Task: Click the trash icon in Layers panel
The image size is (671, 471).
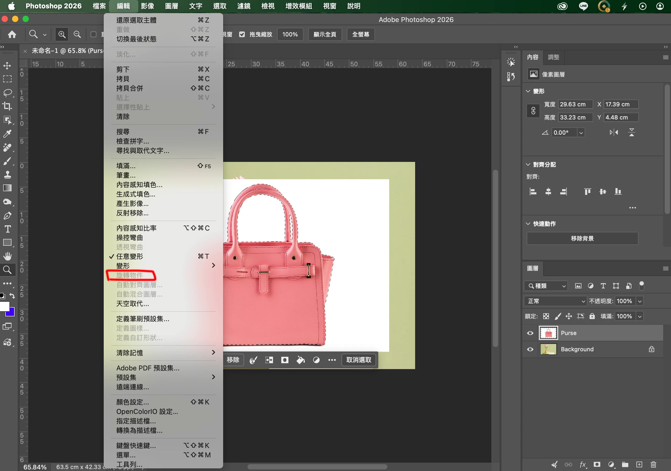Action: [x=653, y=464]
